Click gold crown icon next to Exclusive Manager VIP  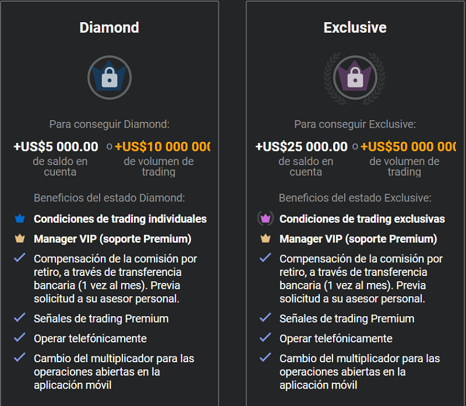[x=266, y=239]
